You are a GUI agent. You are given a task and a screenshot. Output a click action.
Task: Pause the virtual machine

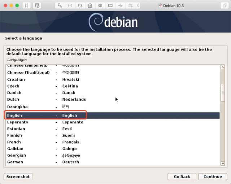[26, 6]
